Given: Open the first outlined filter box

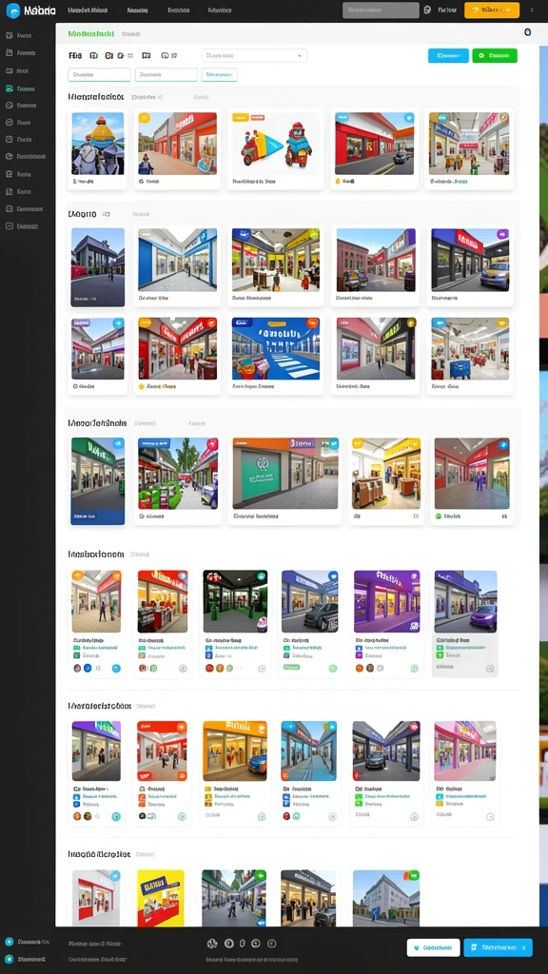Looking at the screenshot, I should (99, 75).
